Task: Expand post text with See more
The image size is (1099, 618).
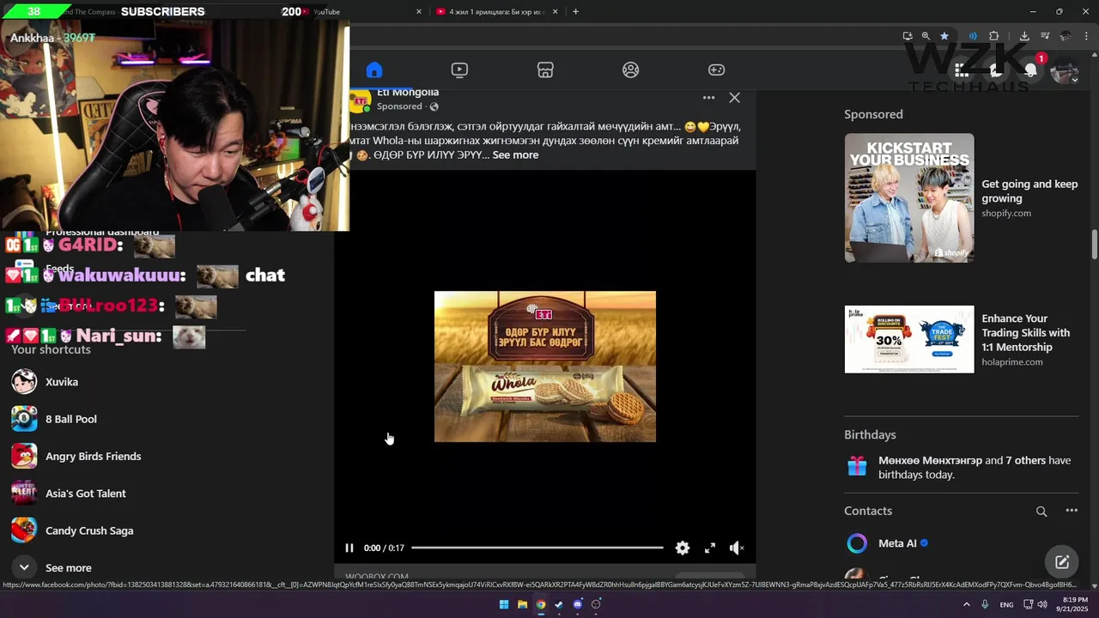Action: pyautogui.click(x=515, y=155)
